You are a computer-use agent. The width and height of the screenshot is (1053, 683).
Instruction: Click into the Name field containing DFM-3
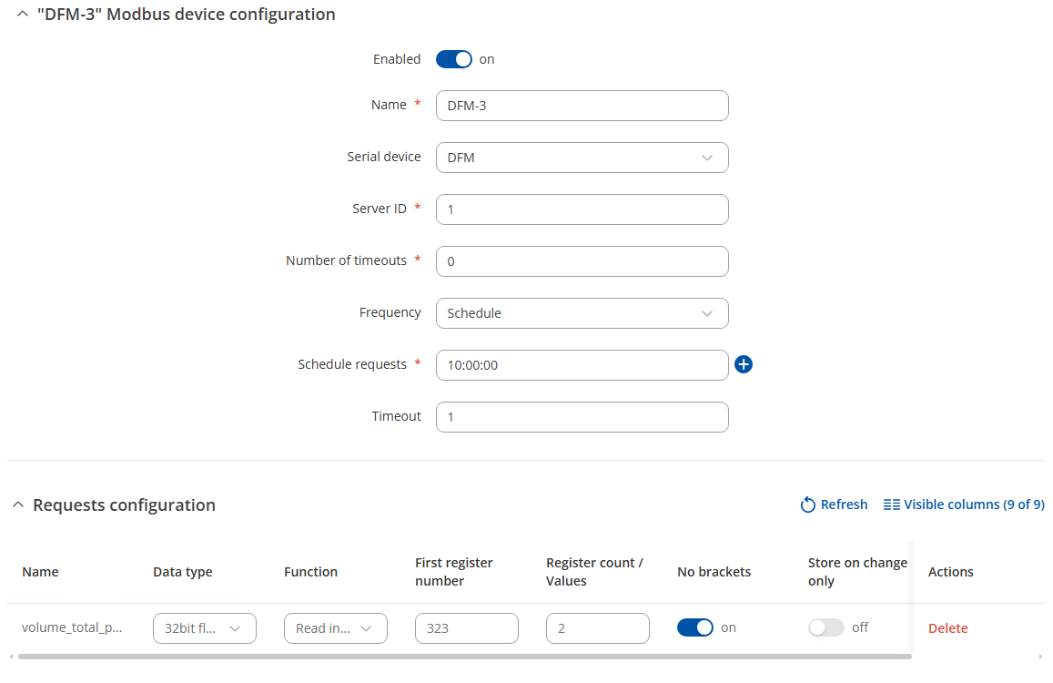click(582, 106)
